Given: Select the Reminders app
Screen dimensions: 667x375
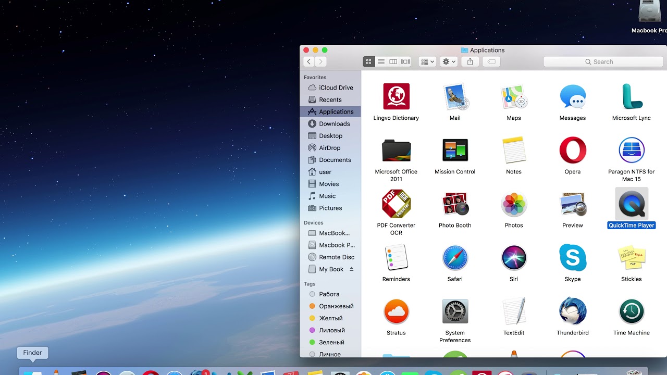Looking at the screenshot, I should [396, 257].
